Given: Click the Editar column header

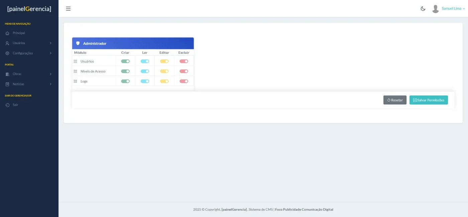Looking at the screenshot, I should pos(164,53).
